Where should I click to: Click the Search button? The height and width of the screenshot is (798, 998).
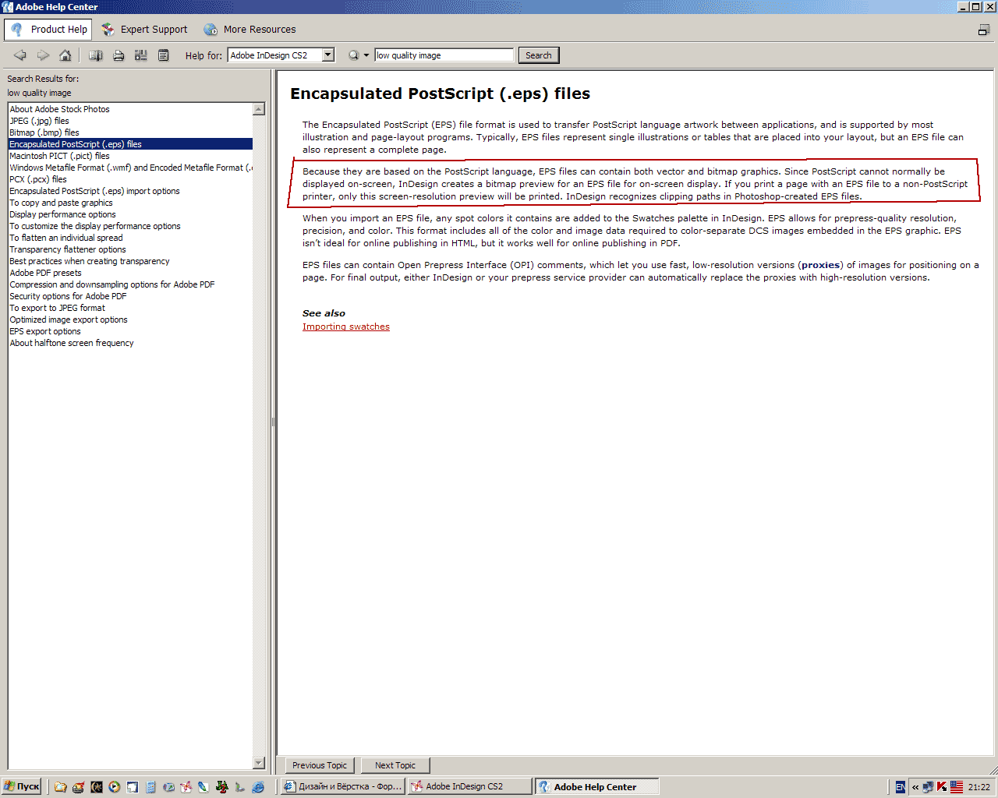point(539,55)
